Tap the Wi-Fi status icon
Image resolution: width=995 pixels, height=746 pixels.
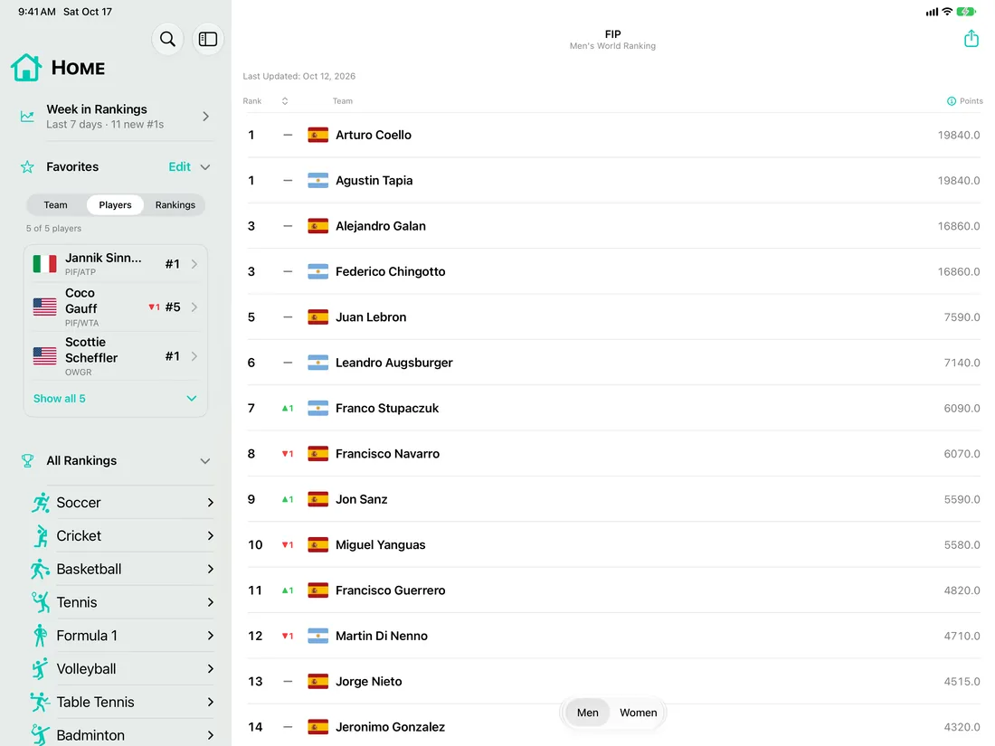coord(947,12)
